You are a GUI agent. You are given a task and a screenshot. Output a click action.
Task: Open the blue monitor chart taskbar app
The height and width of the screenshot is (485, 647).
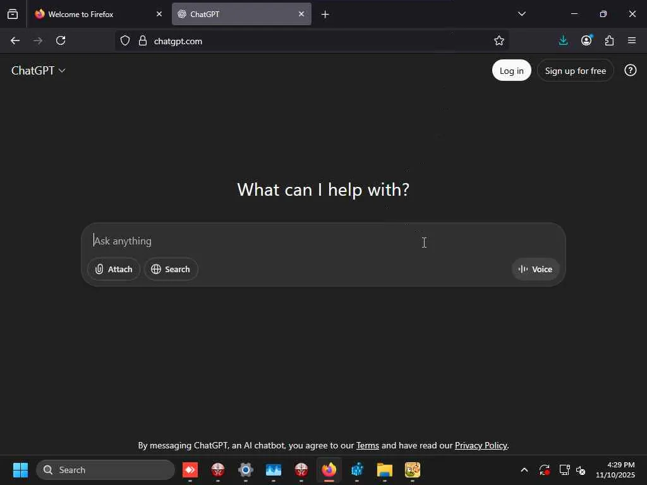coord(273,470)
